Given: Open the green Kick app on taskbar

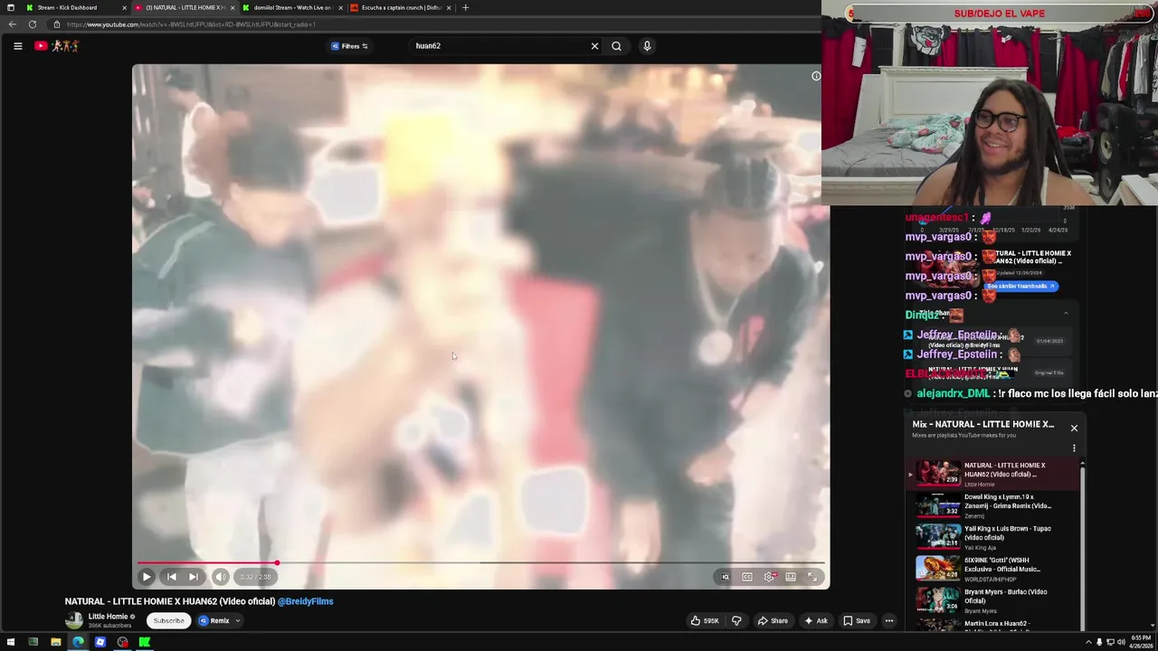Looking at the screenshot, I should pos(145,643).
